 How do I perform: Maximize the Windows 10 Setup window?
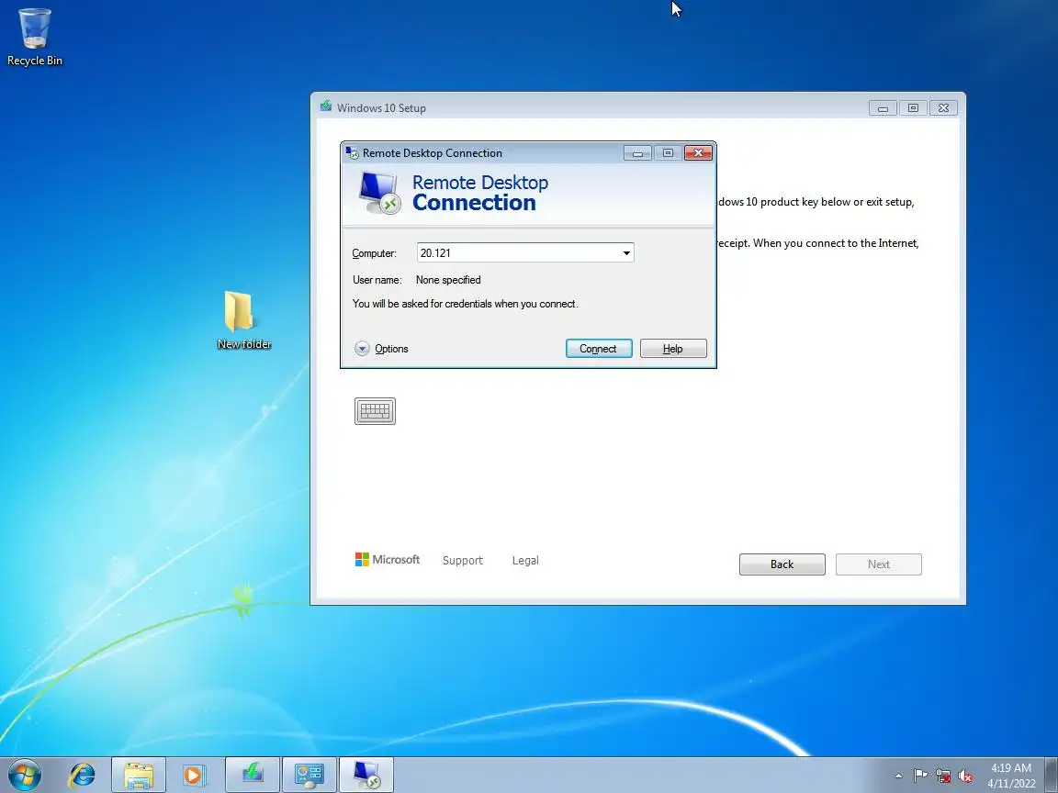tap(913, 108)
